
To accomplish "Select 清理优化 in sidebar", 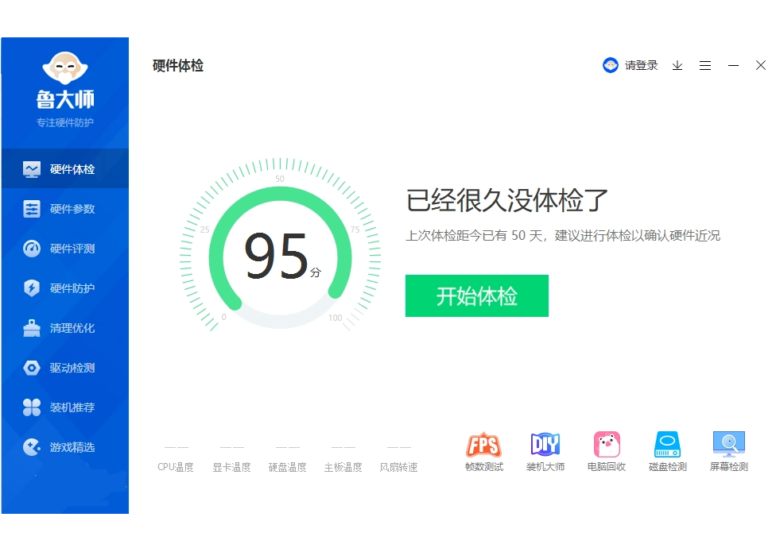I will (65, 328).
